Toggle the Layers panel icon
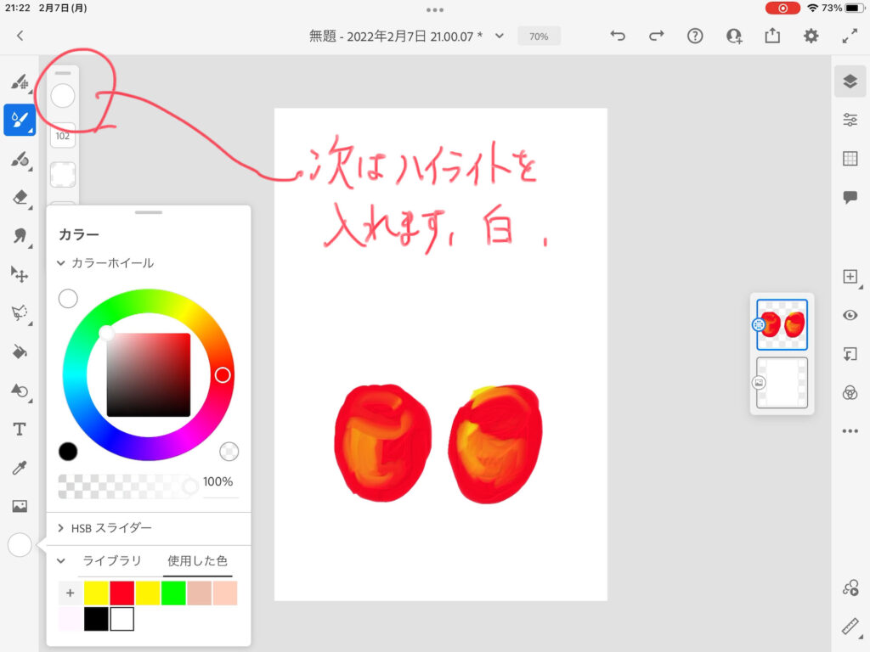 (850, 81)
